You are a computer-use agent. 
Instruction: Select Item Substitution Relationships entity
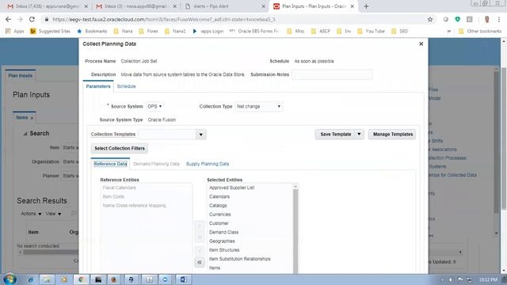pyautogui.click(x=239, y=259)
